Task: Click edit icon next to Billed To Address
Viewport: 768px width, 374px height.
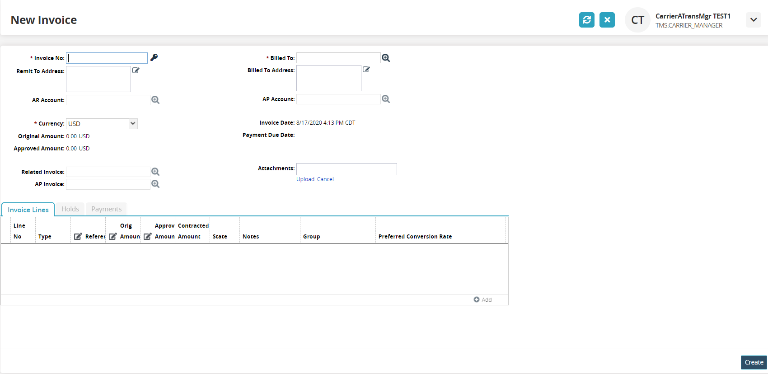Action: pos(366,70)
